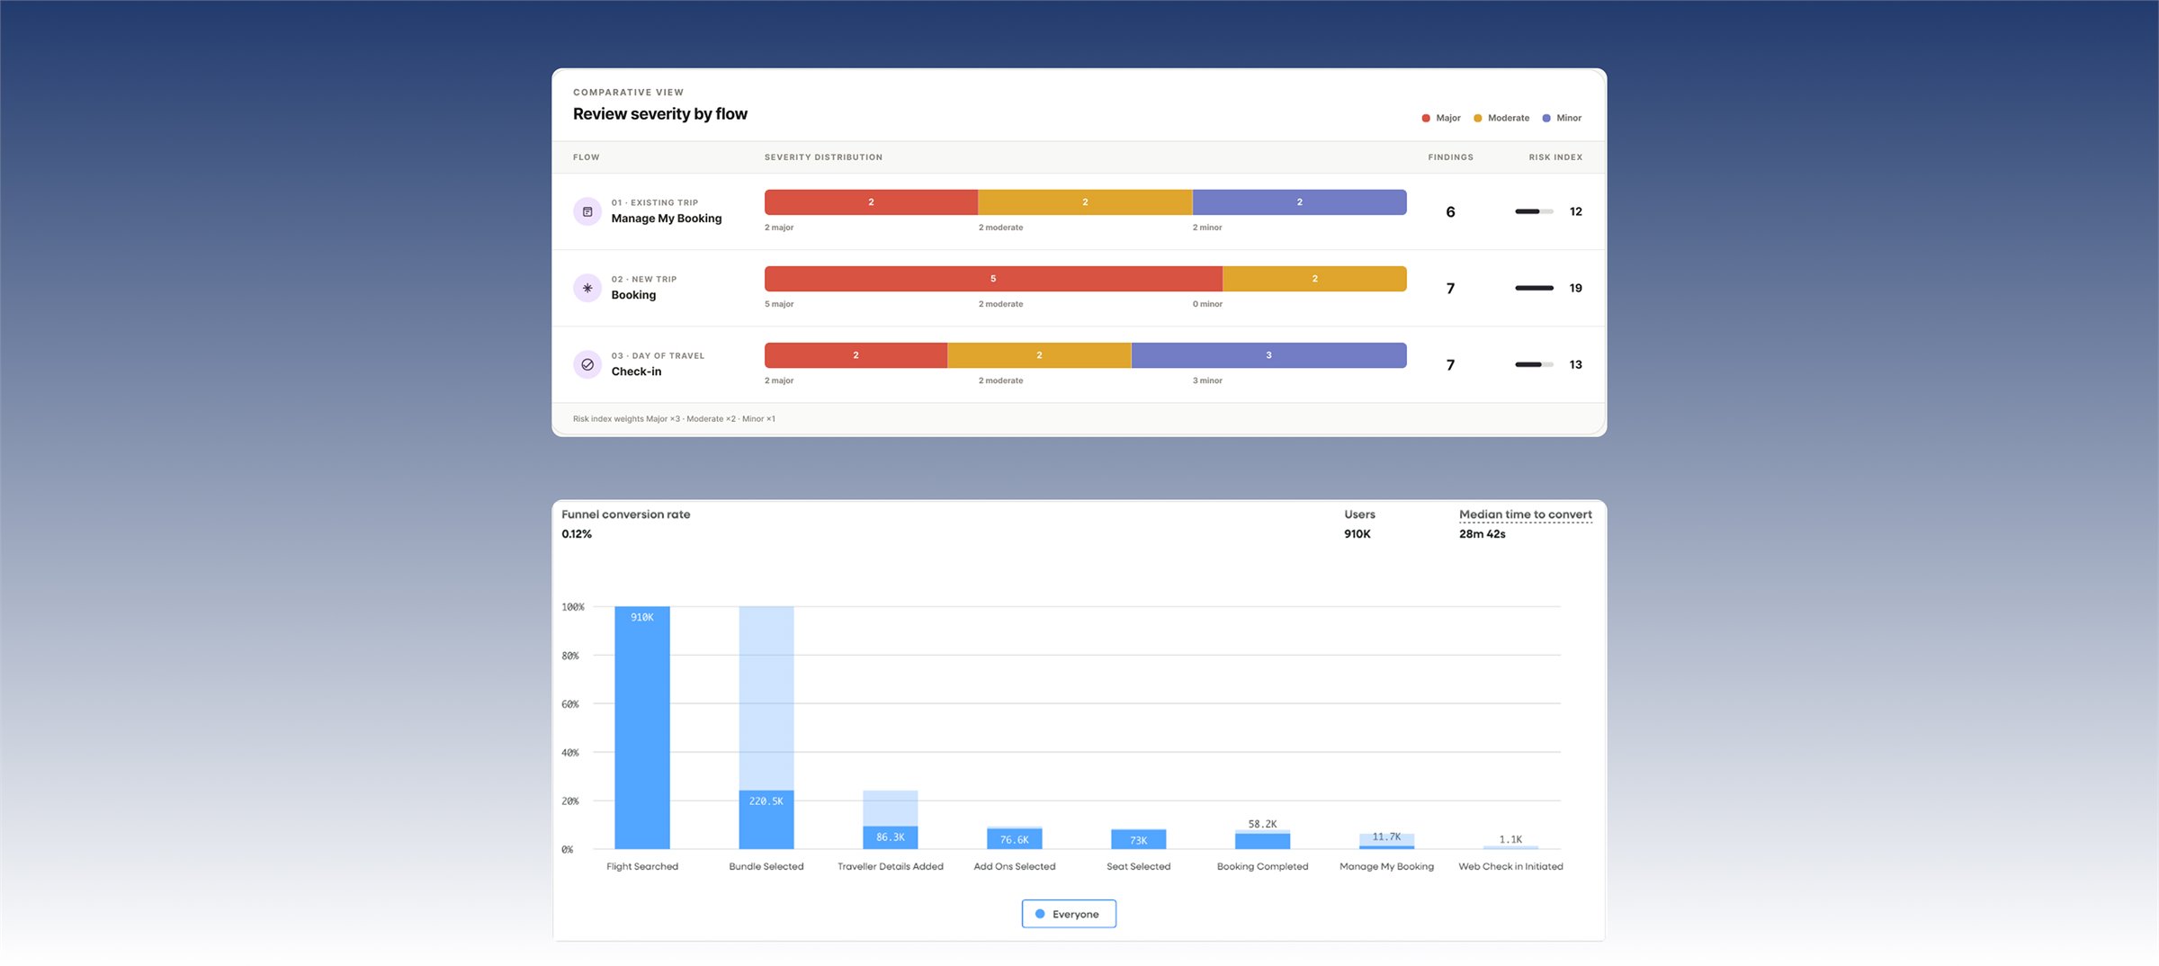Image resolution: width=2159 pixels, height=966 pixels.
Task: Click the Major red legend dot
Action: coord(1426,118)
